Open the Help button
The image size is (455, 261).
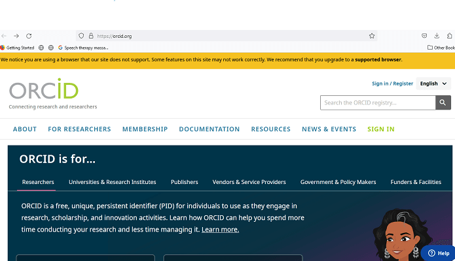[x=439, y=253]
